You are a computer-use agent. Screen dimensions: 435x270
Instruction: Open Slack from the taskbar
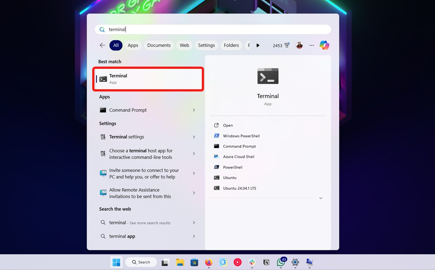coord(252,262)
